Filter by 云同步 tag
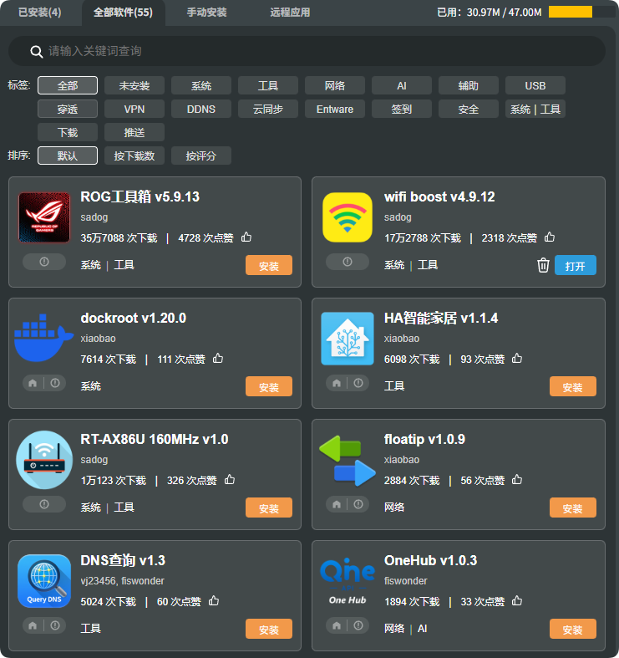Viewport: 619px width, 658px height. [268, 109]
